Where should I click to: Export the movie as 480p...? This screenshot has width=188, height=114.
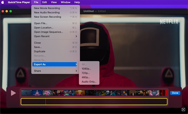click(x=89, y=77)
